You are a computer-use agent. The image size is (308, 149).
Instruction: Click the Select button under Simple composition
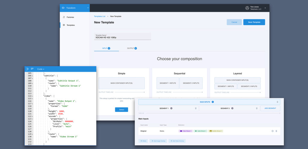122,110
